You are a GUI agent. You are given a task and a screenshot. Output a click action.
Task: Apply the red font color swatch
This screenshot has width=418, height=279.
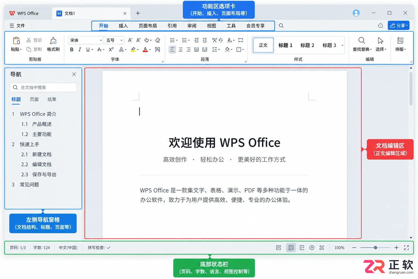(145, 49)
